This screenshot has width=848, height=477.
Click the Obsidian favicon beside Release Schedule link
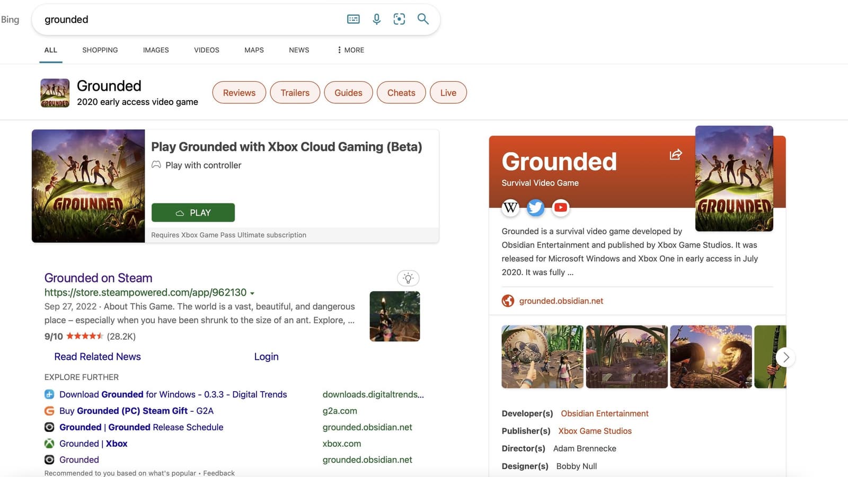[x=49, y=427]
